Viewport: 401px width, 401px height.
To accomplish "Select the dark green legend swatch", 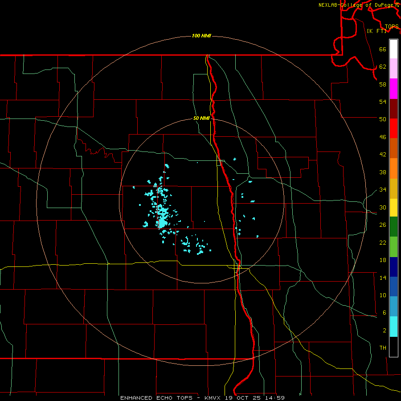I will click(393, 227).
